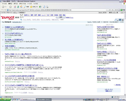Click in the address bar URL field
Viewport: 126px width, 101px height.
56,10
